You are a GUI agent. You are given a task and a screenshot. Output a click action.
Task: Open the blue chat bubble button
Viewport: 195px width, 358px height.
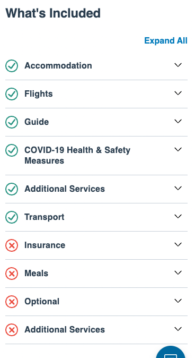pyautogui.click(x=171, y=353)
